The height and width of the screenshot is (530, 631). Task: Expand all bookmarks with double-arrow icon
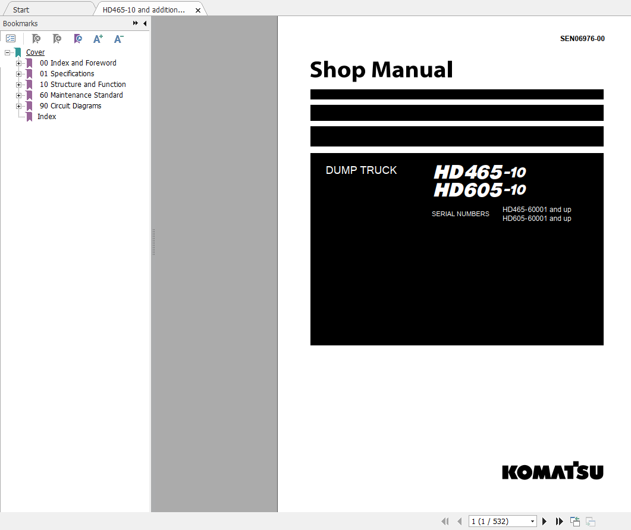(135, 23)
